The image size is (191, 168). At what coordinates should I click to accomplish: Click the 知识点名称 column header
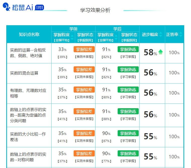click(x=29, y=34)
